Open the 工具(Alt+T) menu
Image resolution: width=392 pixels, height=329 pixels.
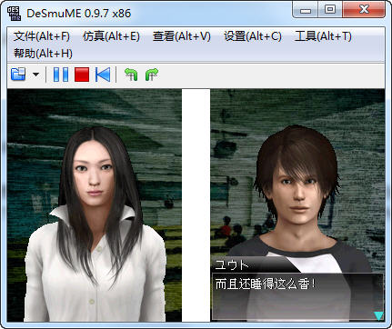(323, 36)
